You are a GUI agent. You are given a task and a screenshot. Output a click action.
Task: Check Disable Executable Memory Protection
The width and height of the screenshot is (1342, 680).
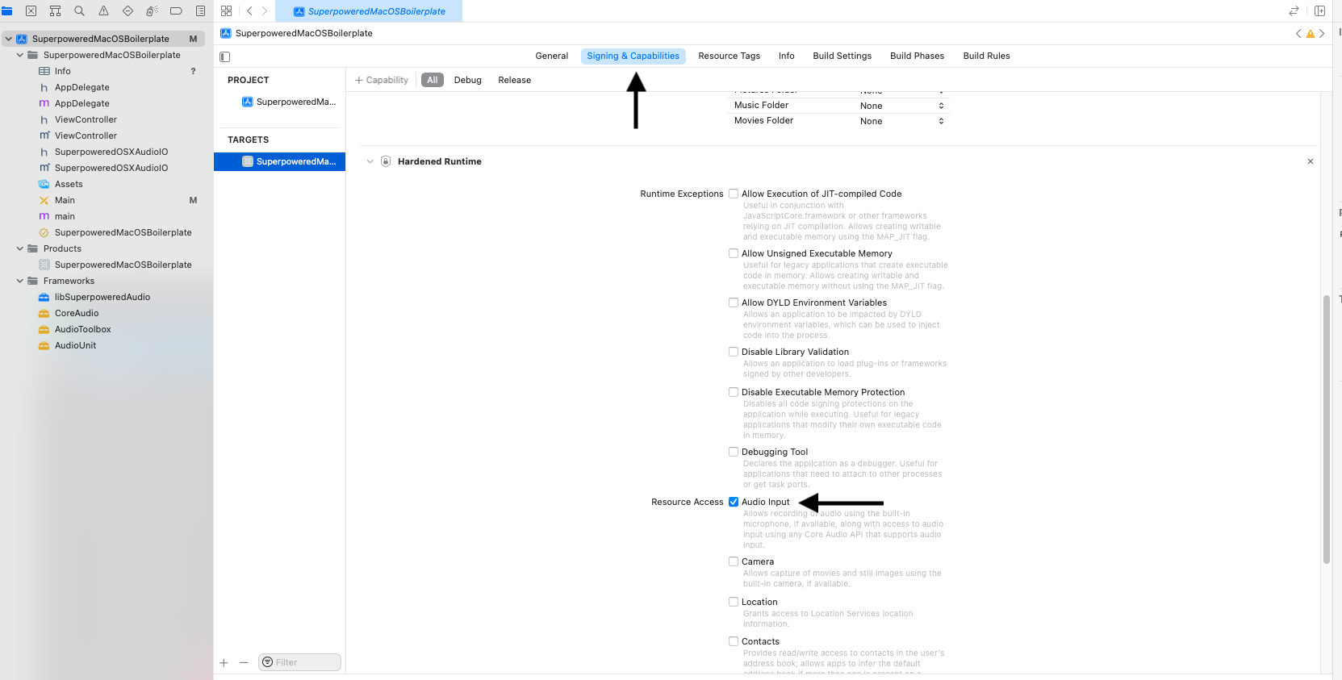point(734,392)
